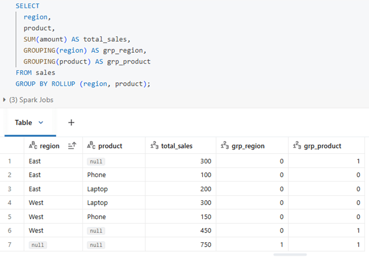Viewport: 369px width, 257px height.
Task: Open the Table tab dropdown chevron
Action: [41, 123]
